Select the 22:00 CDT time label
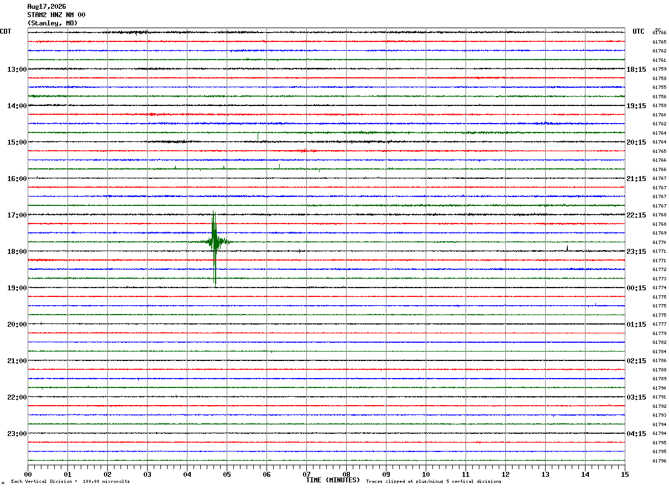669x489 pixels. pyautogui.click(x=17, y=397)
